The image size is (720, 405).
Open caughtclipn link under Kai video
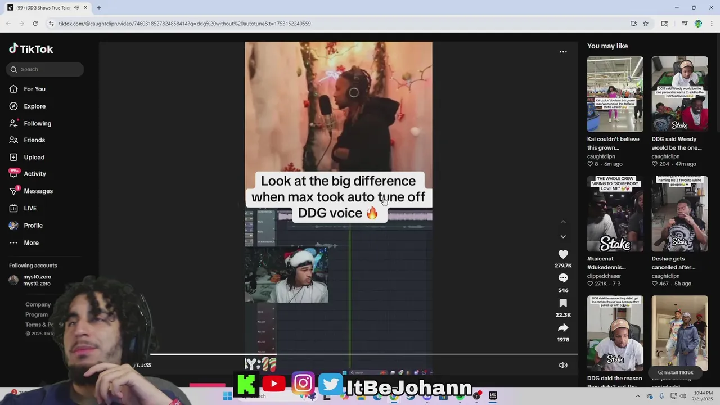[601, 156]
